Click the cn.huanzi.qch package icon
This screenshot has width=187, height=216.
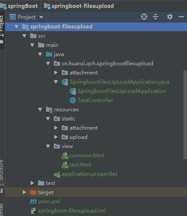pyautogui.click(x=57, y=64)
